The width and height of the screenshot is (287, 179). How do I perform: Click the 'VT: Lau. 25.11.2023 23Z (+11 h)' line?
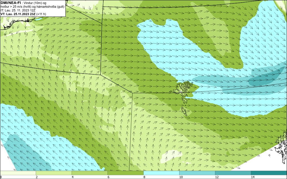point(23,14)
